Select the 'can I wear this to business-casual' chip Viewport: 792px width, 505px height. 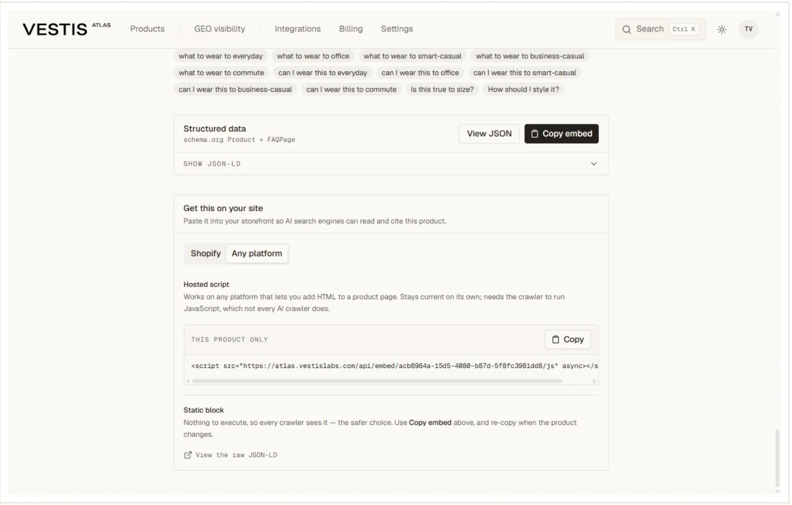(x=236, y=90)
